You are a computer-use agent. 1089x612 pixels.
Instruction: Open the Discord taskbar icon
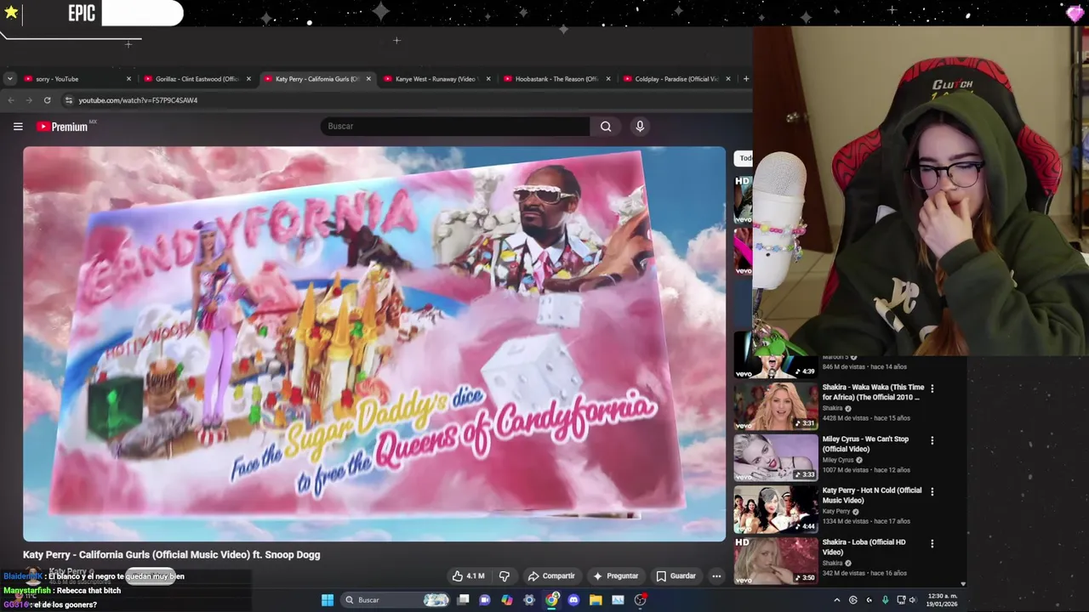pyautogui.click(x=573, y=600)
